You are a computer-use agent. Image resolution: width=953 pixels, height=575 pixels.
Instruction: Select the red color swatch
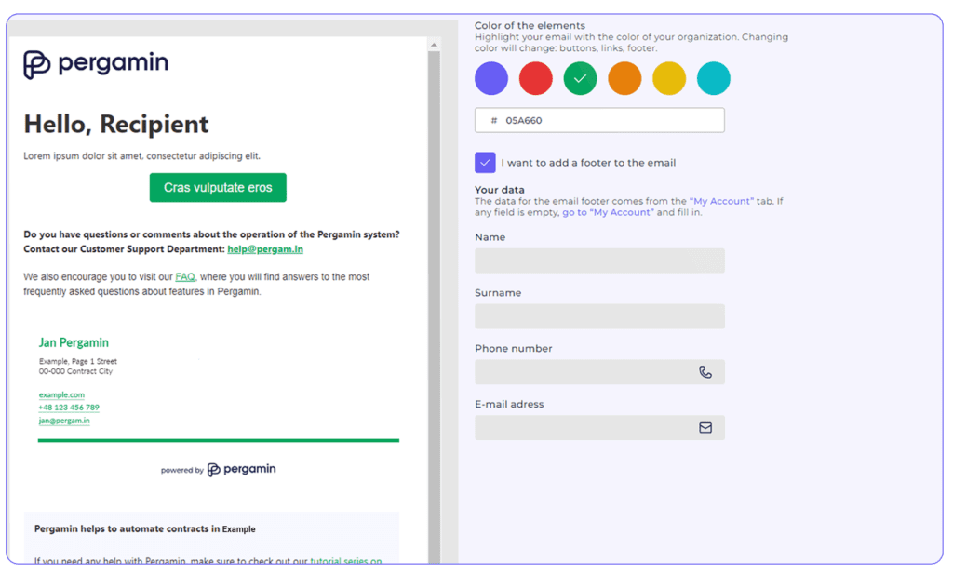[x=535, y=78]
